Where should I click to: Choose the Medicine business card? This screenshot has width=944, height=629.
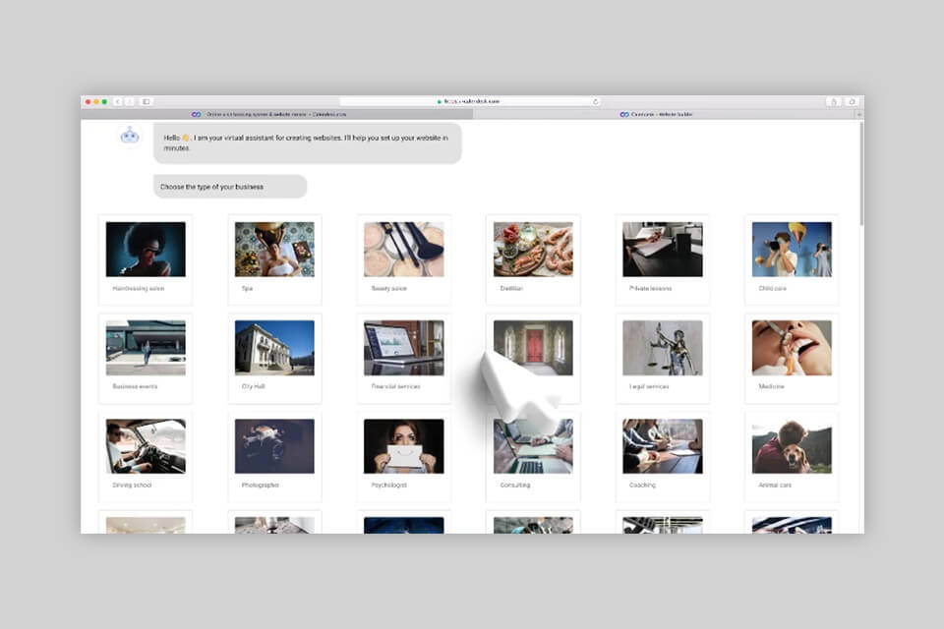click(x=792, y=358)
